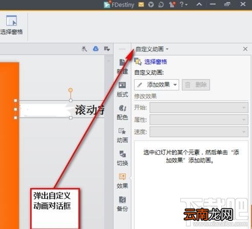Open the 动画 (Animation) sidebar tab
The image size is (252, 229).
pos(122,135)
